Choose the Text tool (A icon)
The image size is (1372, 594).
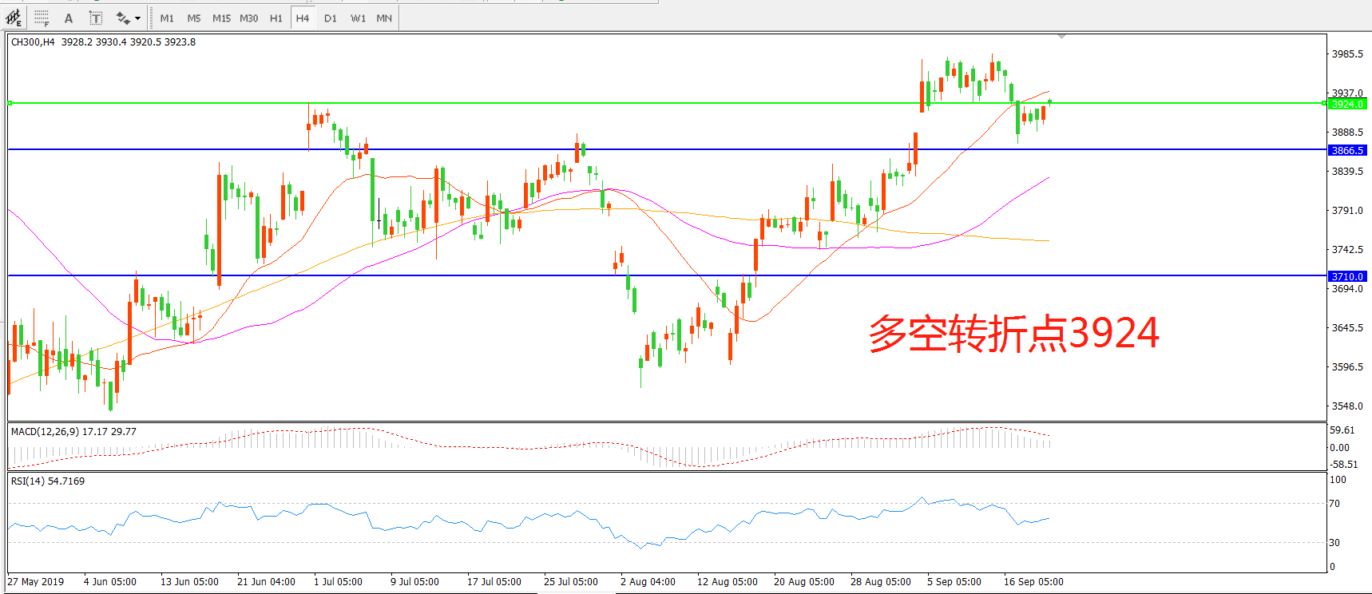(x=69, y=18)
